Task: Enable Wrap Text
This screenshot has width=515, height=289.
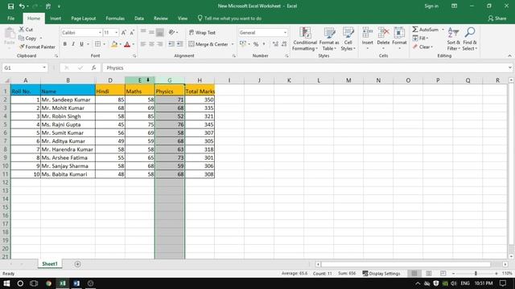Action: pyautogui.click(x=202, y=32)
